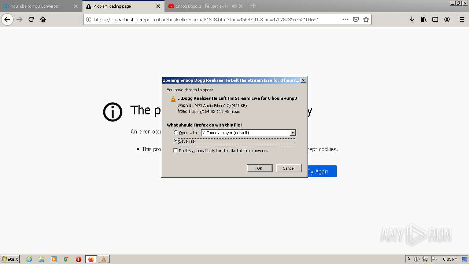Switch to YouTube to Mp3 Converter tab

point(41,6)
